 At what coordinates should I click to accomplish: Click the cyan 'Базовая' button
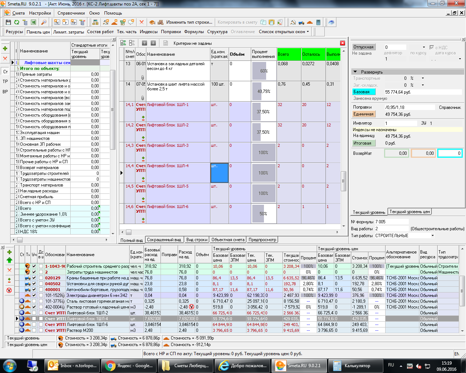click(x=364, y=92)
